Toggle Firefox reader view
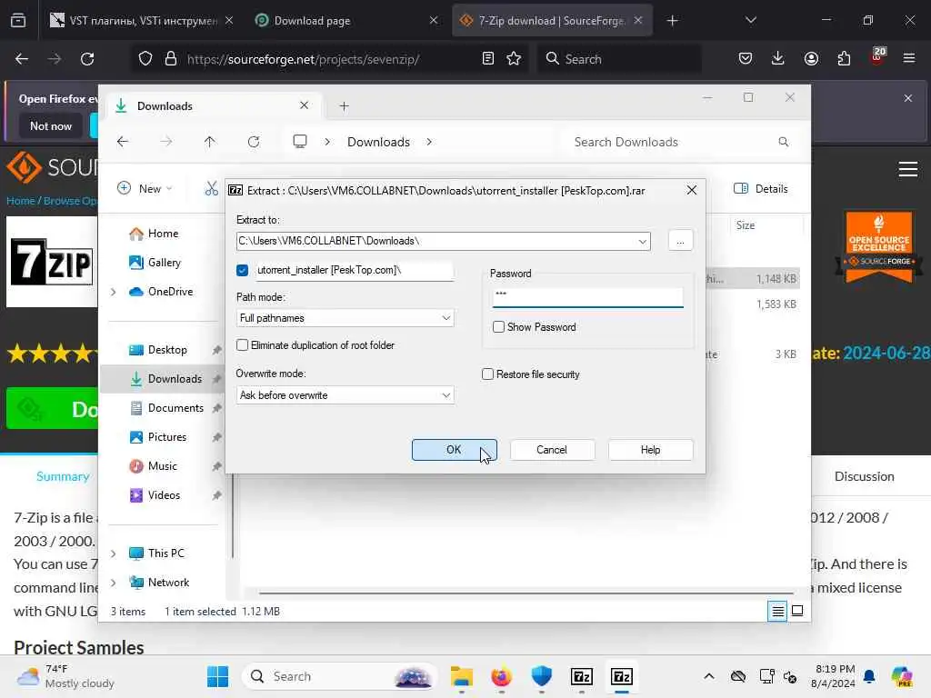The image size is (931, 698). coord(487,59)
